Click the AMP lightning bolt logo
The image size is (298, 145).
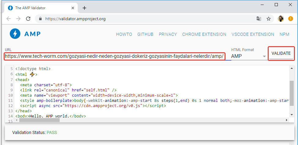15,34
